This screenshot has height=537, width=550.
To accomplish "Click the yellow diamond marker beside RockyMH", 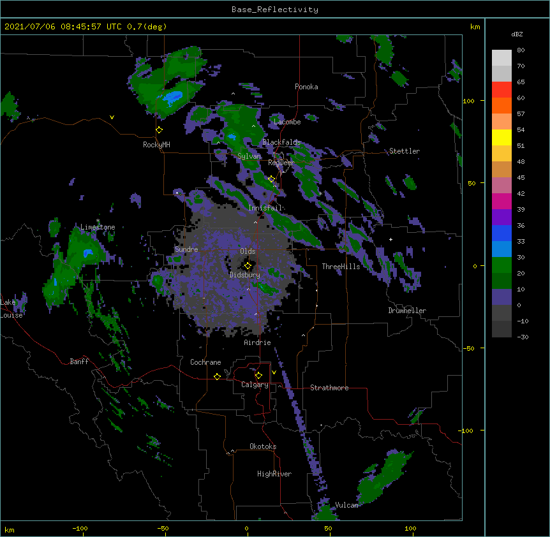I will click(160, 130).
